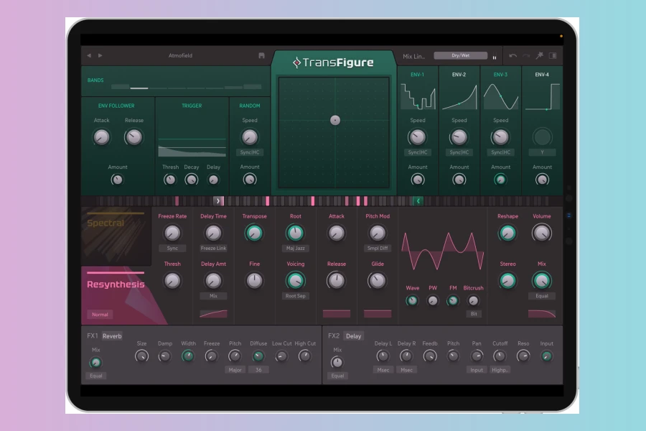Click the ENV-3 header label

point(500,75)
